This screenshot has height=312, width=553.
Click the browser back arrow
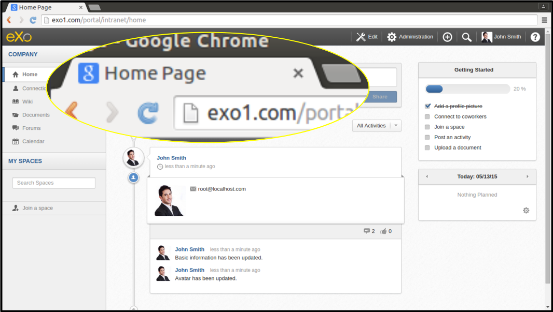9,20
